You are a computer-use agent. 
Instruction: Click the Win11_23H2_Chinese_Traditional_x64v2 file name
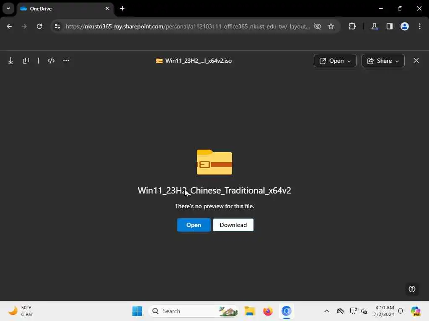point(214,190)
